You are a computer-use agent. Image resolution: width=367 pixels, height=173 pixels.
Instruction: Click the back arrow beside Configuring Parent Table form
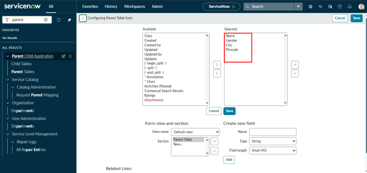(83, 18)
